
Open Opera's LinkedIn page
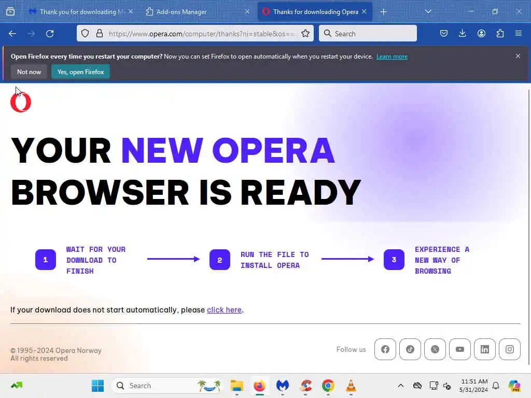click(485, 349)
